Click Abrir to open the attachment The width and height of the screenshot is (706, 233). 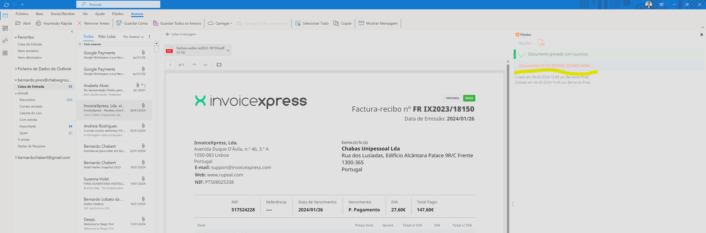pyautogui.click(x=23, y=23)
